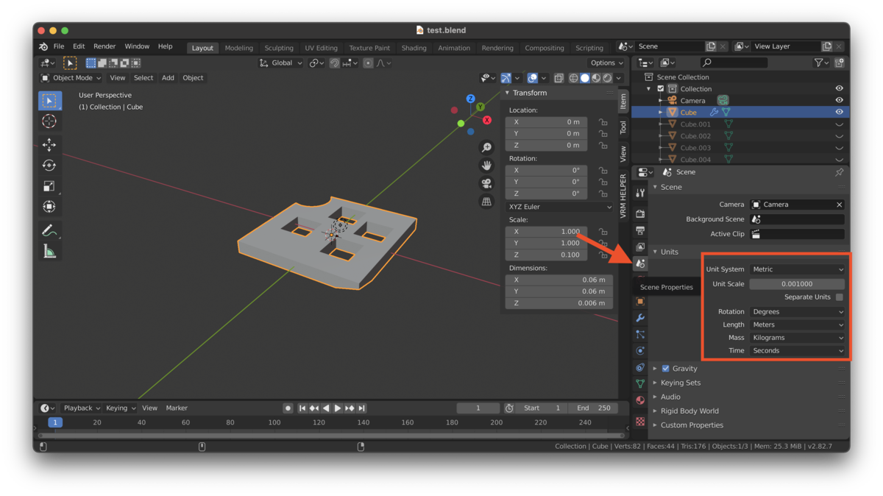Click the Scale Z 0.100 field
883x496 pixels.
pos(547,255)
